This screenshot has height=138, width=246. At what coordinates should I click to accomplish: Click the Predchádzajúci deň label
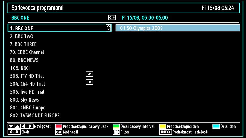click(x=183, y=126)
